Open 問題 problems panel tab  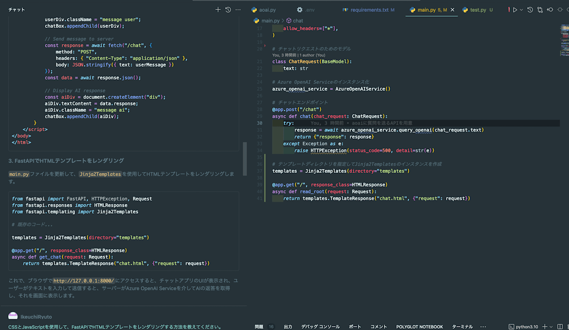259,327
